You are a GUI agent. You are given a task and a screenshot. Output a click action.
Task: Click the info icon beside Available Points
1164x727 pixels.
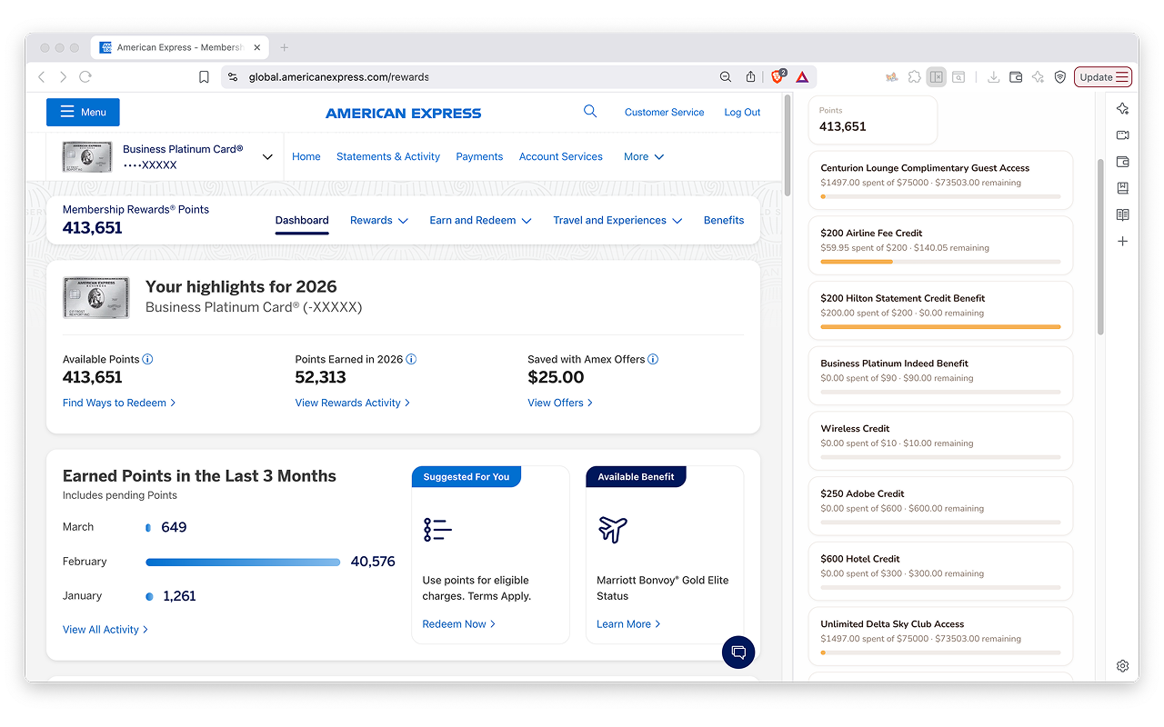tap(147, 359)
